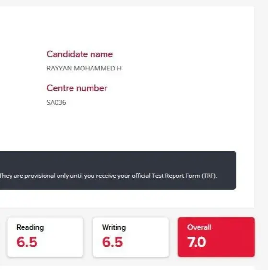Select the SA036 centre number value
Image resolution: width=268 pixels, height=270 pixels.
pyautogui.click(x=56, y=102)
